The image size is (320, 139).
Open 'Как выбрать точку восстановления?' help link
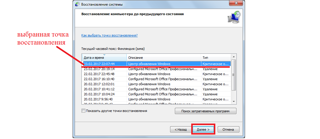coord(109,35)
